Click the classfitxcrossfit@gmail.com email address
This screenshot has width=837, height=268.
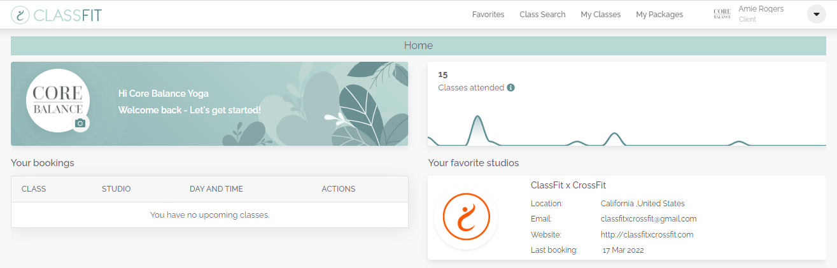(x=649, y=218)
